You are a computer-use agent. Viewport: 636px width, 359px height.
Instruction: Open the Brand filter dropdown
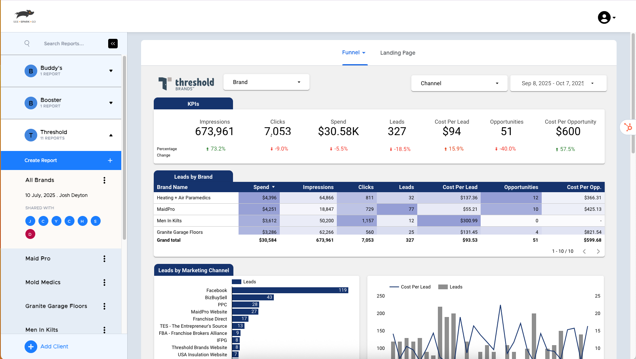click(266, 82)
